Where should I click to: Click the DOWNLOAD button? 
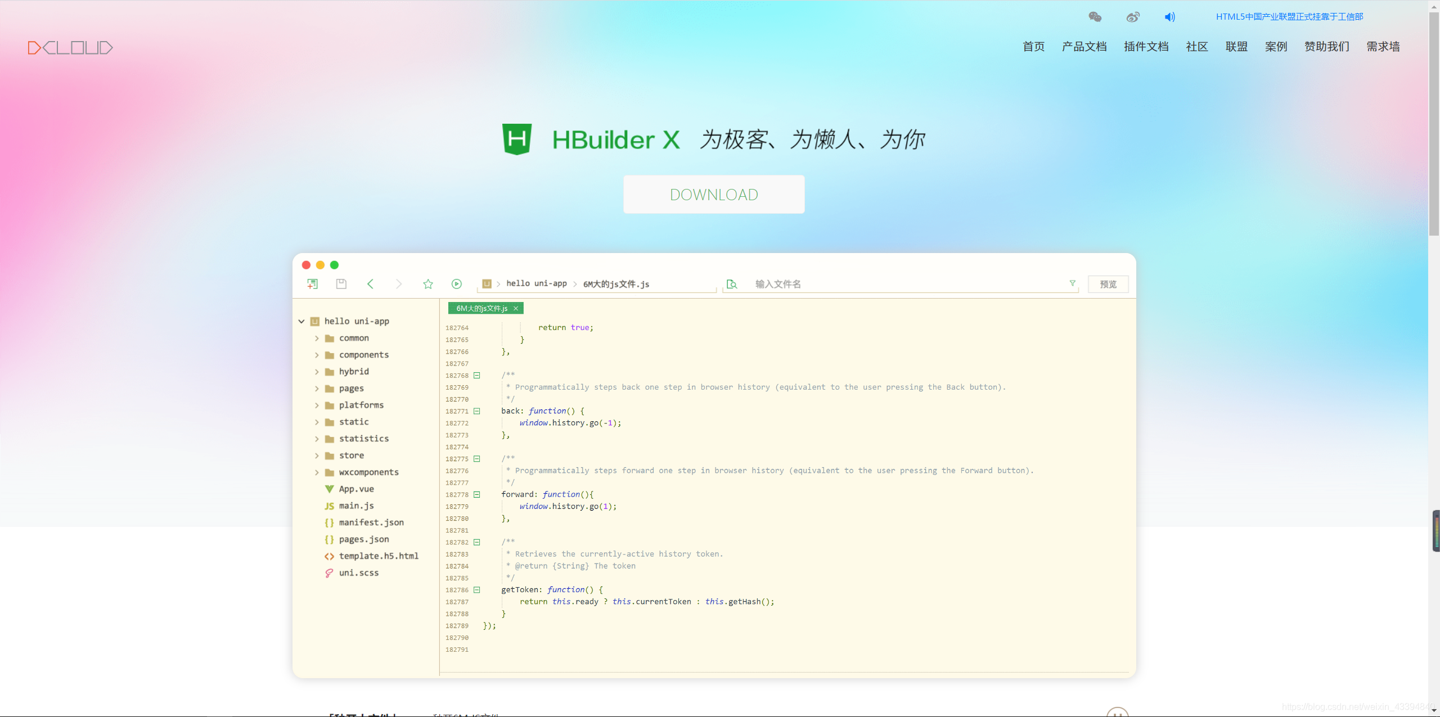714,195
